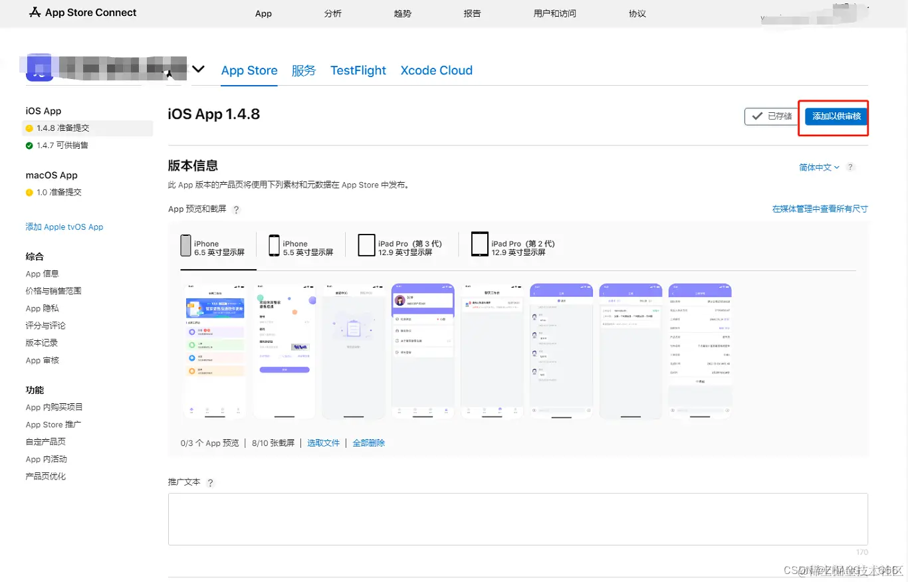Click the App Store Connect logo
908x582 pixels.
83,13
